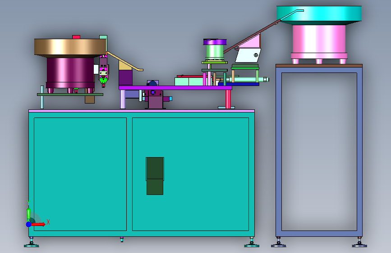Select the green plate under left feeder

pyautogui.click(x=70, y=95)
